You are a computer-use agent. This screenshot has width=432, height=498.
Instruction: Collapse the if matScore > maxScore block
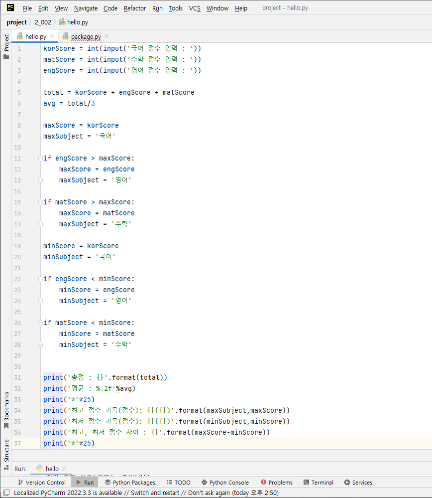pos(40,202)
